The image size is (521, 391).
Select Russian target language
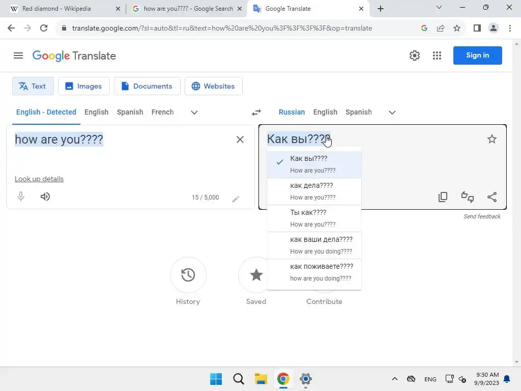pos(292,112)
